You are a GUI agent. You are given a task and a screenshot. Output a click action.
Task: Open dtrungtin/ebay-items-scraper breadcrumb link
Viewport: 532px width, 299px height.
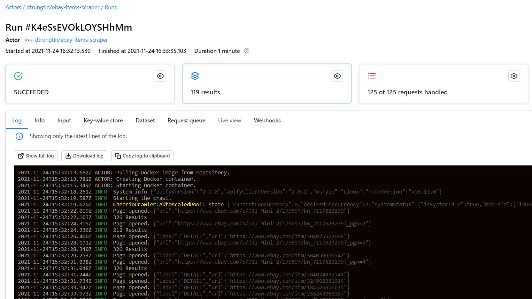(63, 7)
